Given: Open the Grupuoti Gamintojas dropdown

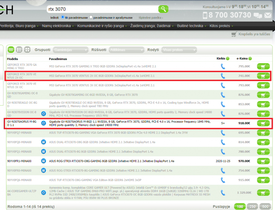Looking at the screenshot, I should coord(70,50).
